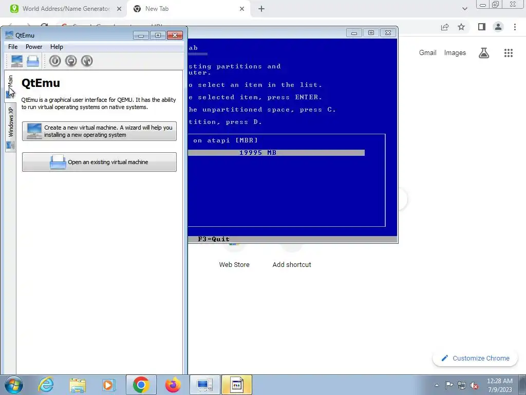Launch Internet Explorer from the taskbar
Image resolution: width=526 pixels, height=395 pixels.
[46, 385]
